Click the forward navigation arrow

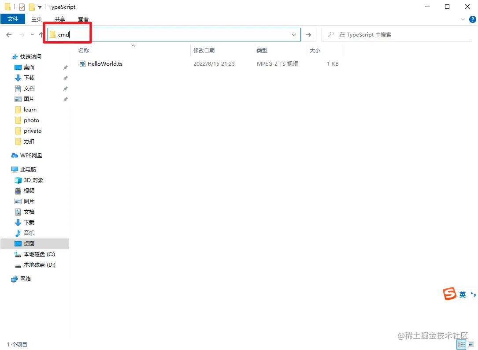(22, 35)
